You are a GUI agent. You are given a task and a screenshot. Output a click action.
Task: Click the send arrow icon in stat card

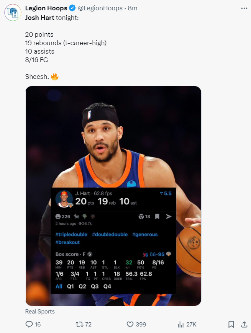point(169,217)
